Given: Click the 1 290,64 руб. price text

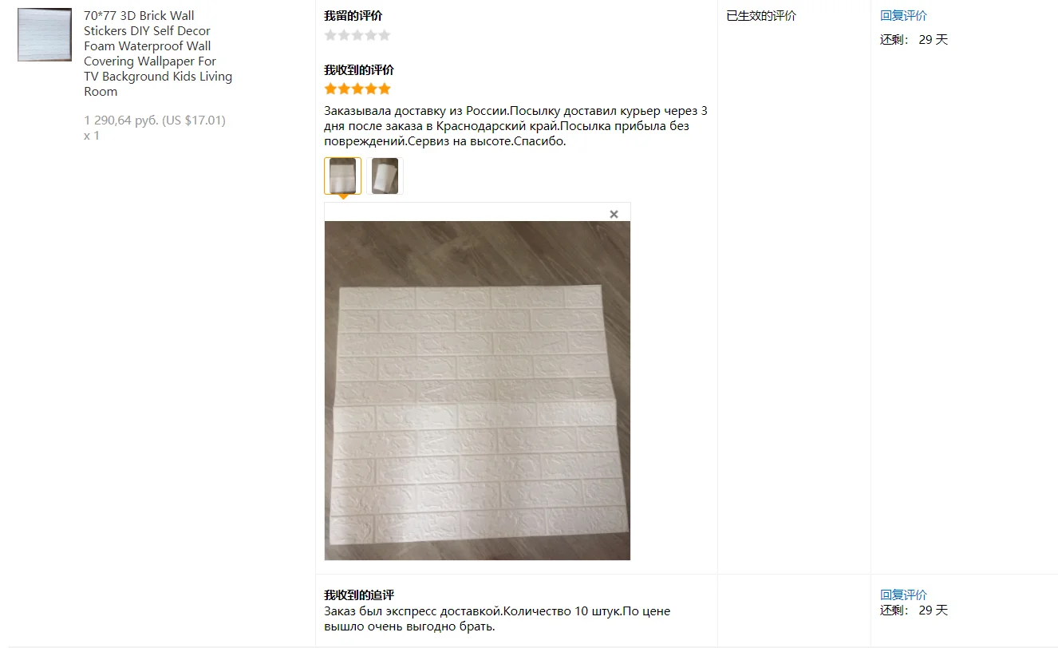Looking at the screenshot, I should [x=121, y=121].
